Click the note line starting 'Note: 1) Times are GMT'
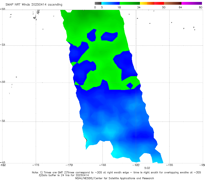 click(x=116, y=173)
